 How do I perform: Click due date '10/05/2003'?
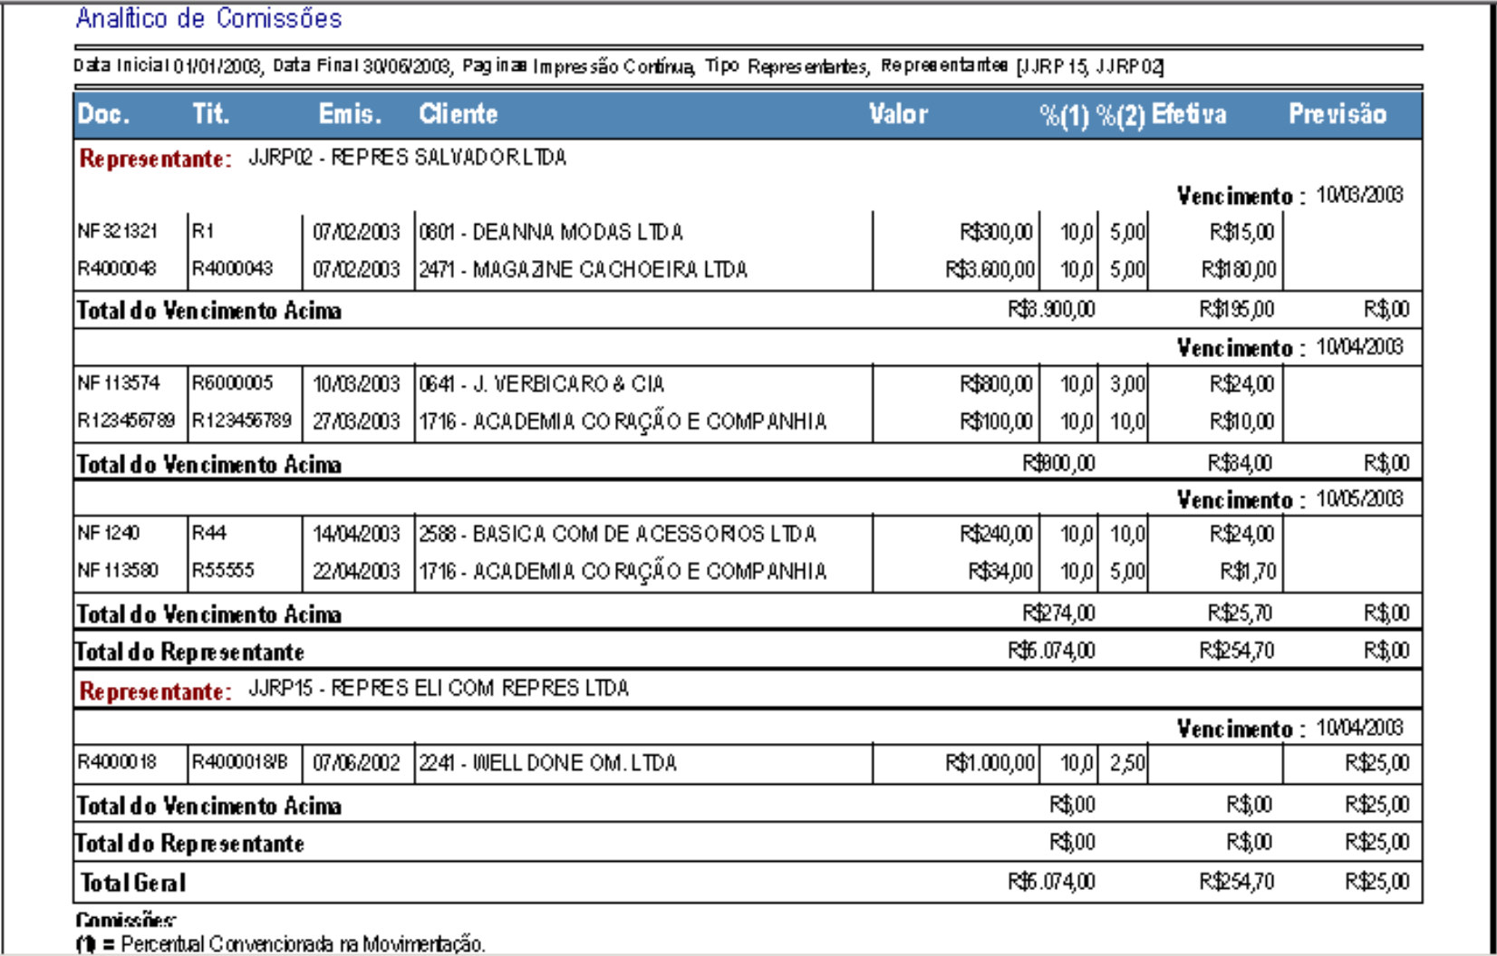1359,498
